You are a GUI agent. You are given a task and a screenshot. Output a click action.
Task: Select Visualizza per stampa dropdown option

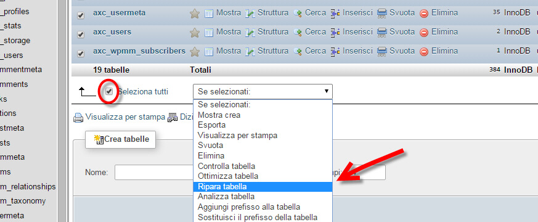pos(263,136)
